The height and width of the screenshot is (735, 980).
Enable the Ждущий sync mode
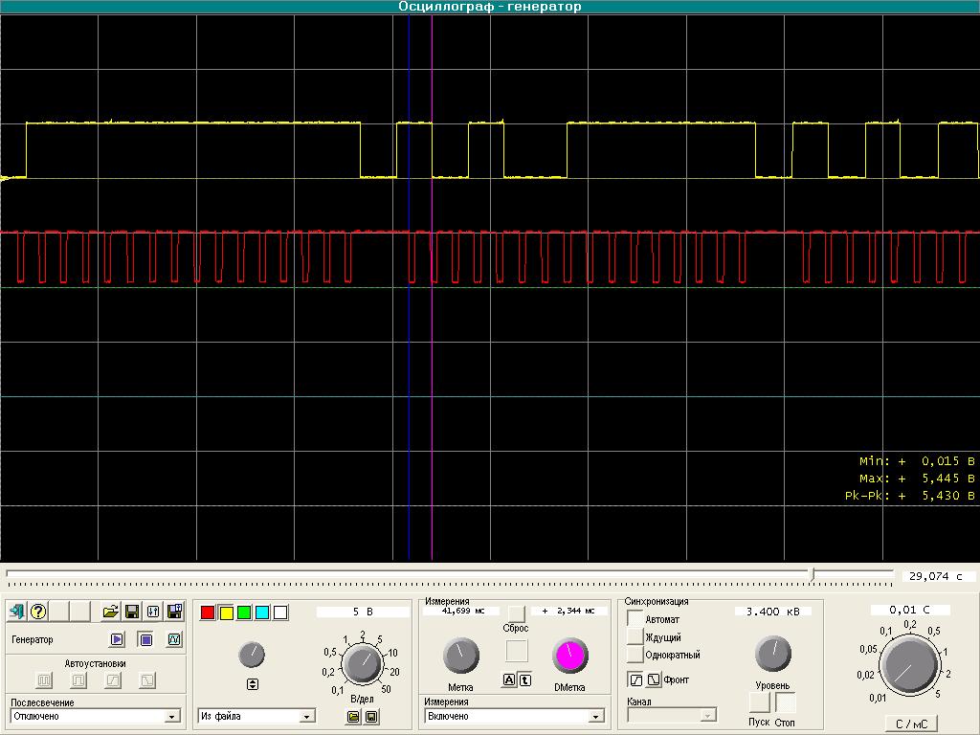tap(635, 636)
